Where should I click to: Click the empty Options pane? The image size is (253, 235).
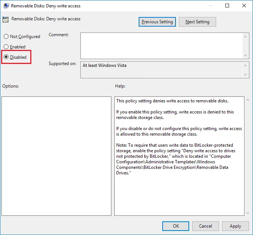coord(56,156)
